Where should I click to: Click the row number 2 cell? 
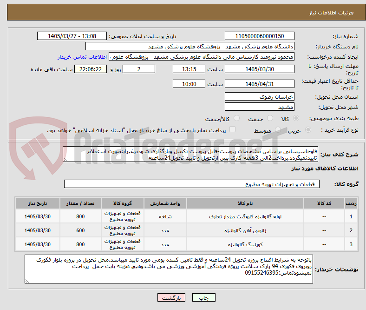coord(351,230)
